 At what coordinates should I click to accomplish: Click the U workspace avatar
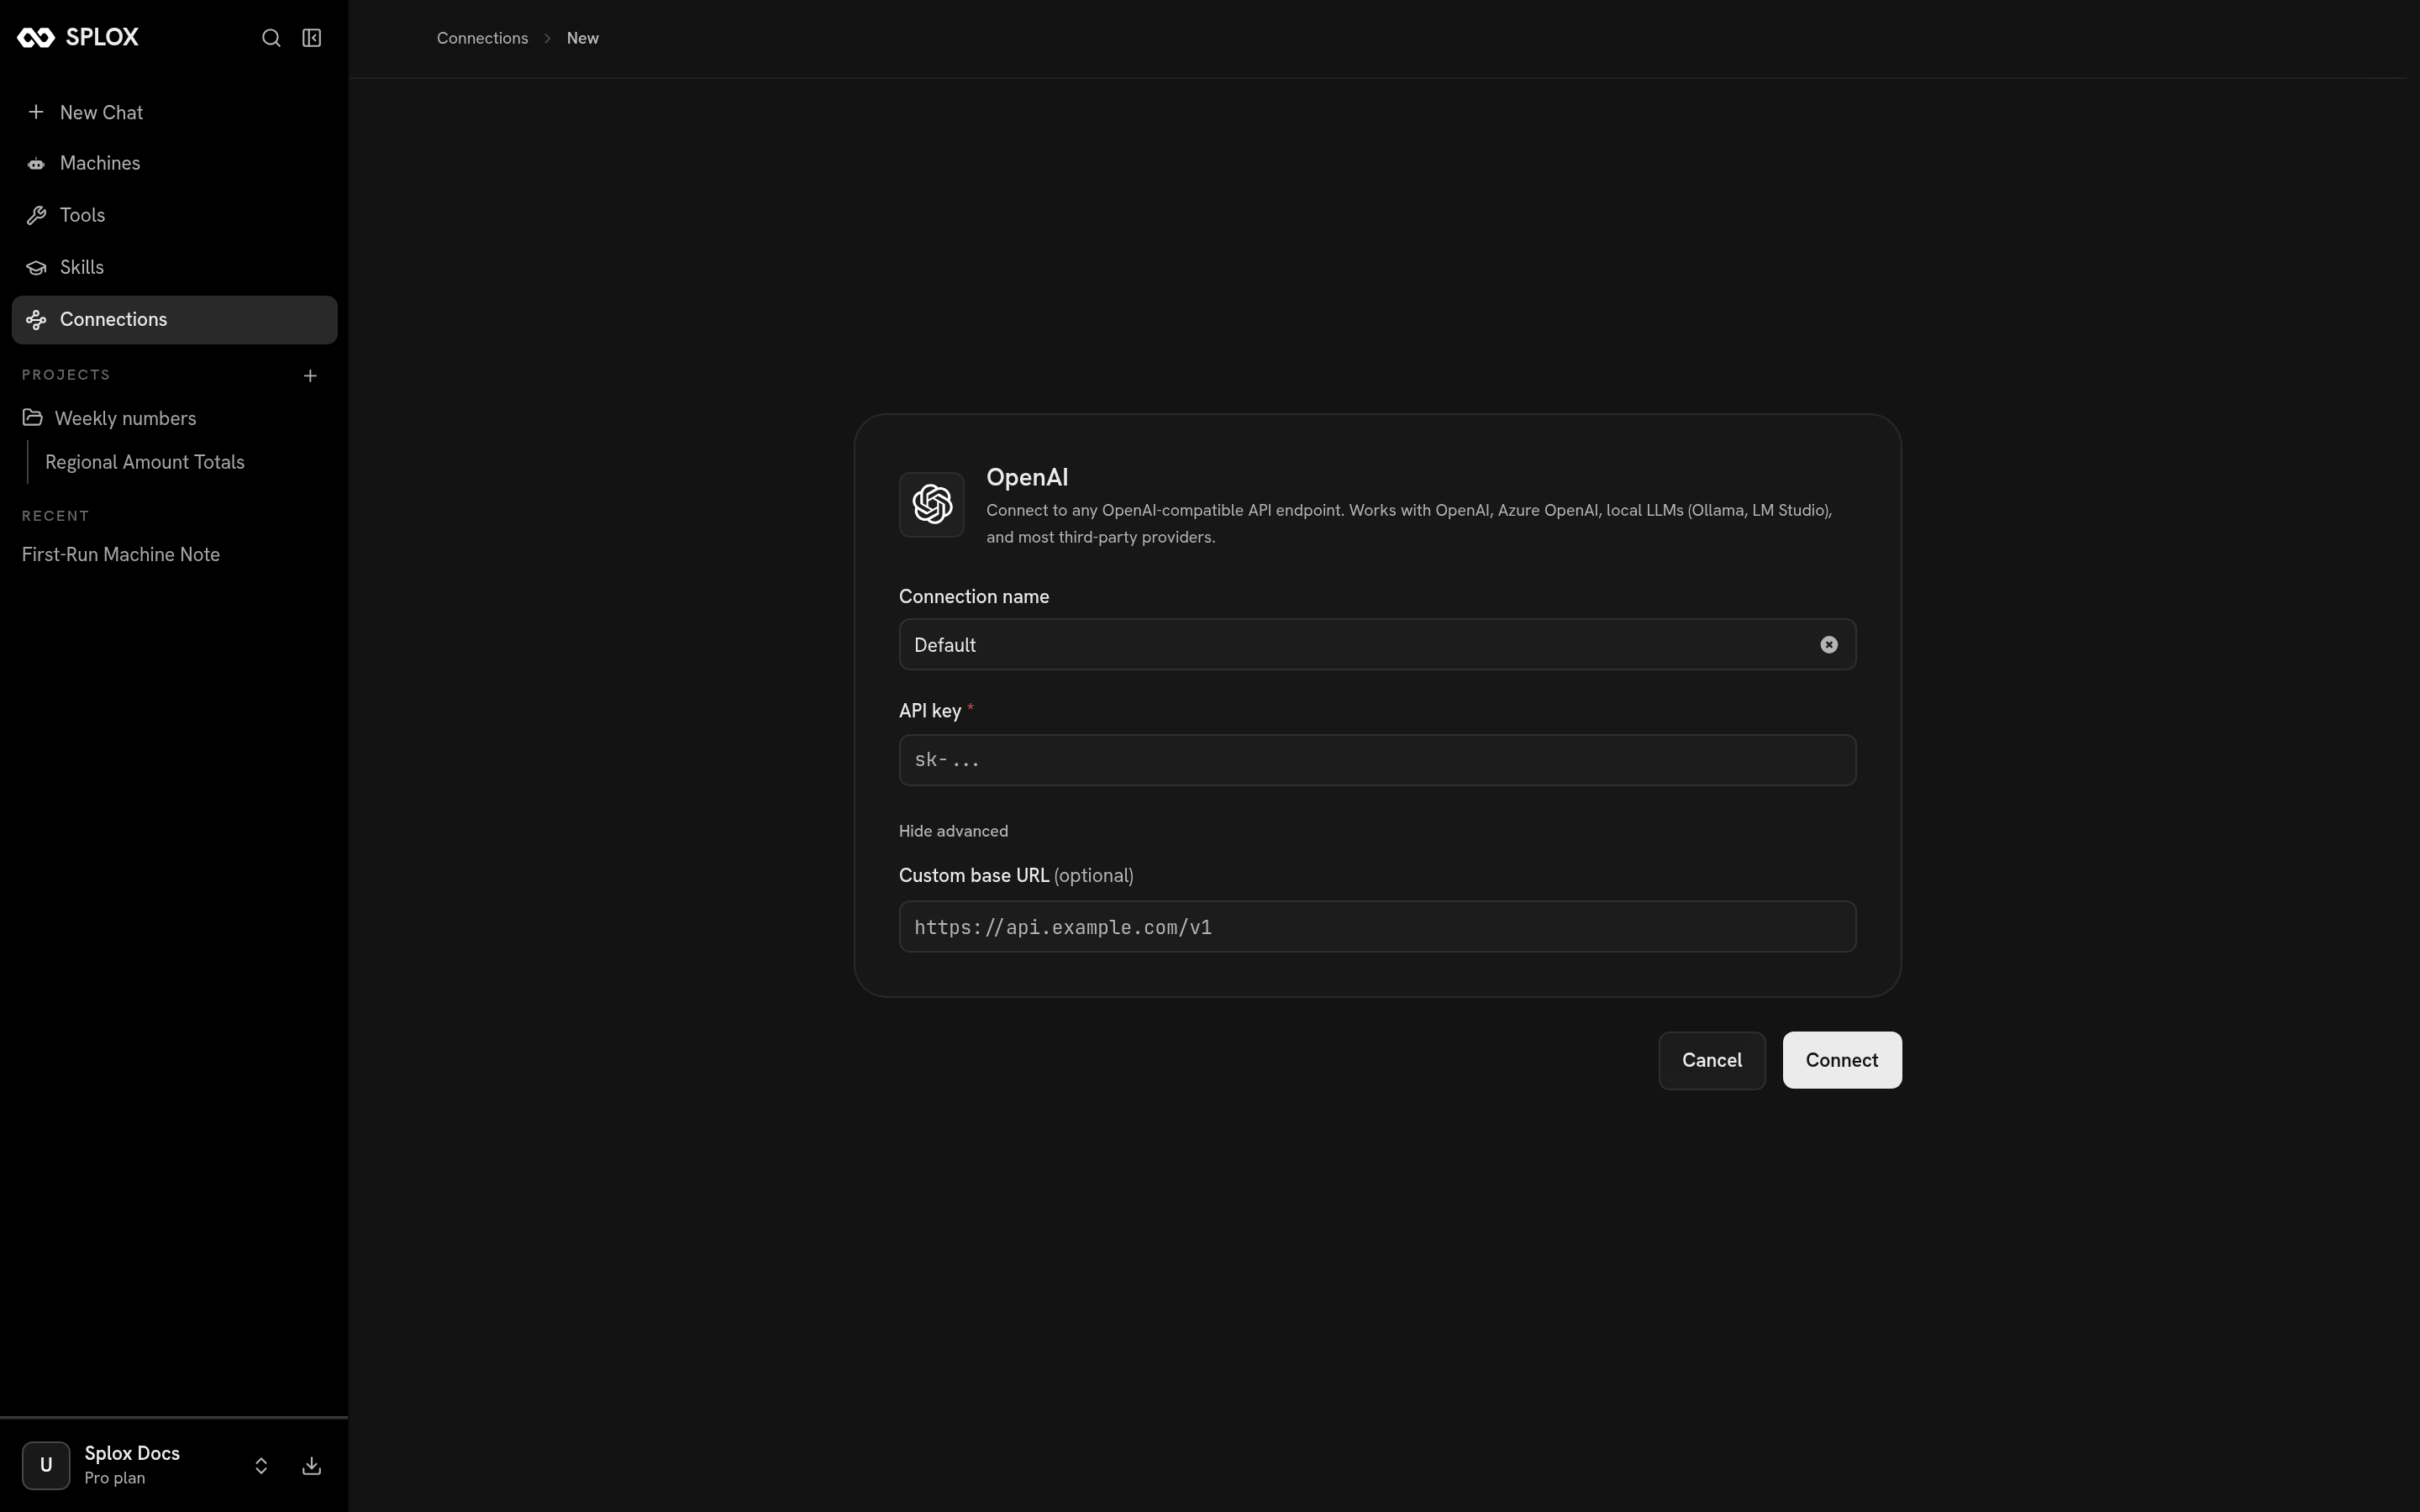click(x=46, y=1466)
